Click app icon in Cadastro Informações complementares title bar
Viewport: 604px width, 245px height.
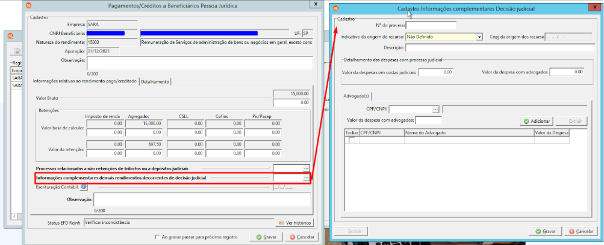click(336, 8)
